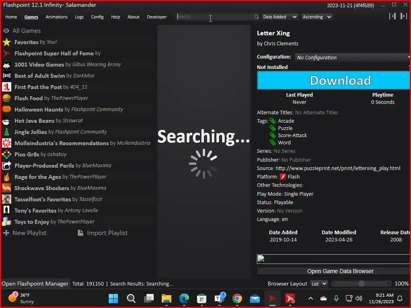Click the Halloween Haunts pumpkin icon

[6, 109]
